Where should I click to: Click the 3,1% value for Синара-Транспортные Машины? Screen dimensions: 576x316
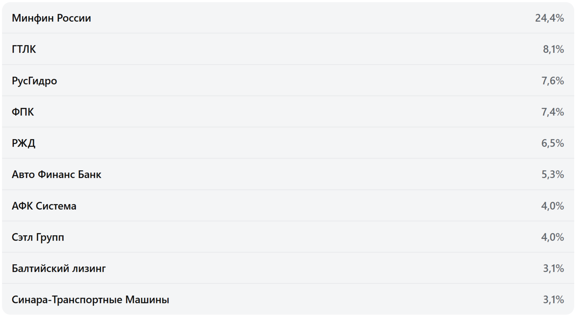(553, 300)
